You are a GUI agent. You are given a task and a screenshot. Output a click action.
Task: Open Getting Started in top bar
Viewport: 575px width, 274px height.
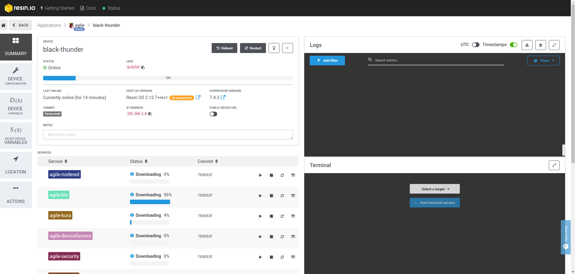[x=57, y=8]
